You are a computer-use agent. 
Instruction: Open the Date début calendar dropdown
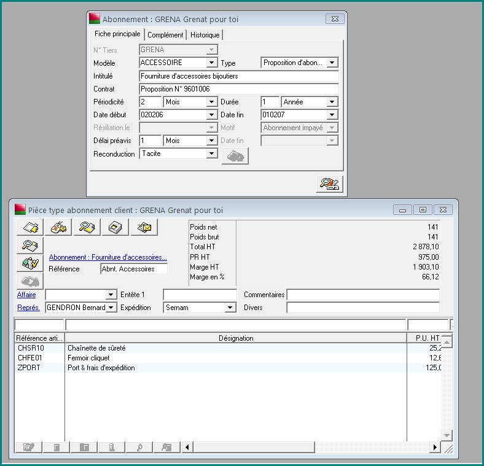[211, 115]
